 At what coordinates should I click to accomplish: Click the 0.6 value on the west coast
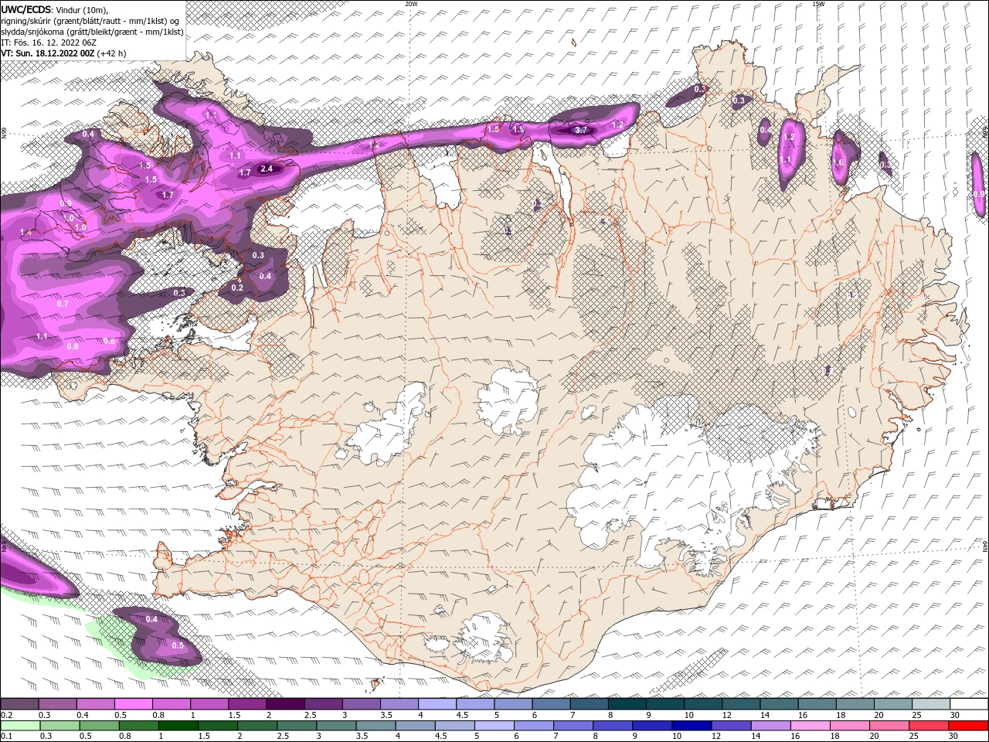pos(109,341)
